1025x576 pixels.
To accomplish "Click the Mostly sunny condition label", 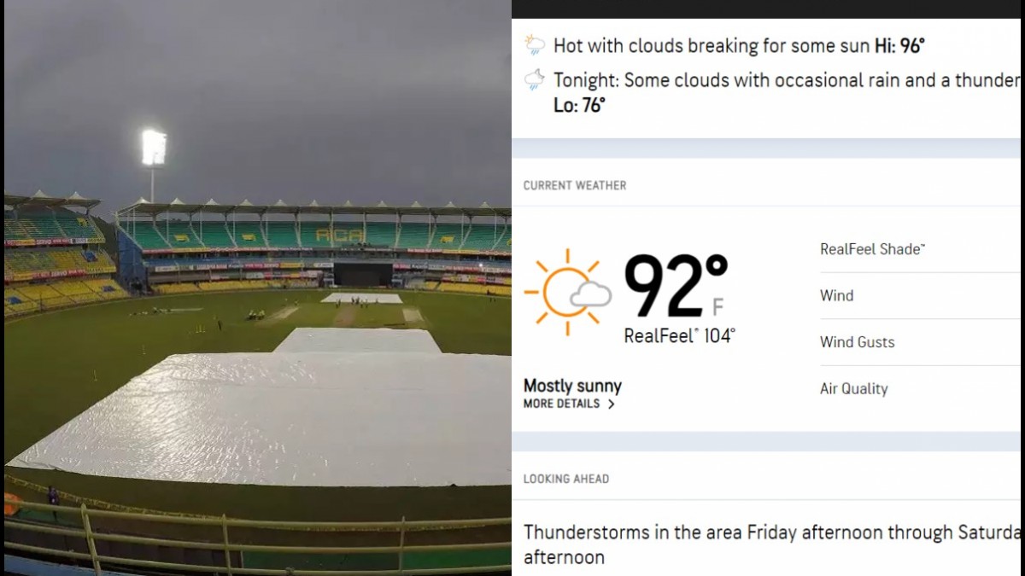I will 572,386.
